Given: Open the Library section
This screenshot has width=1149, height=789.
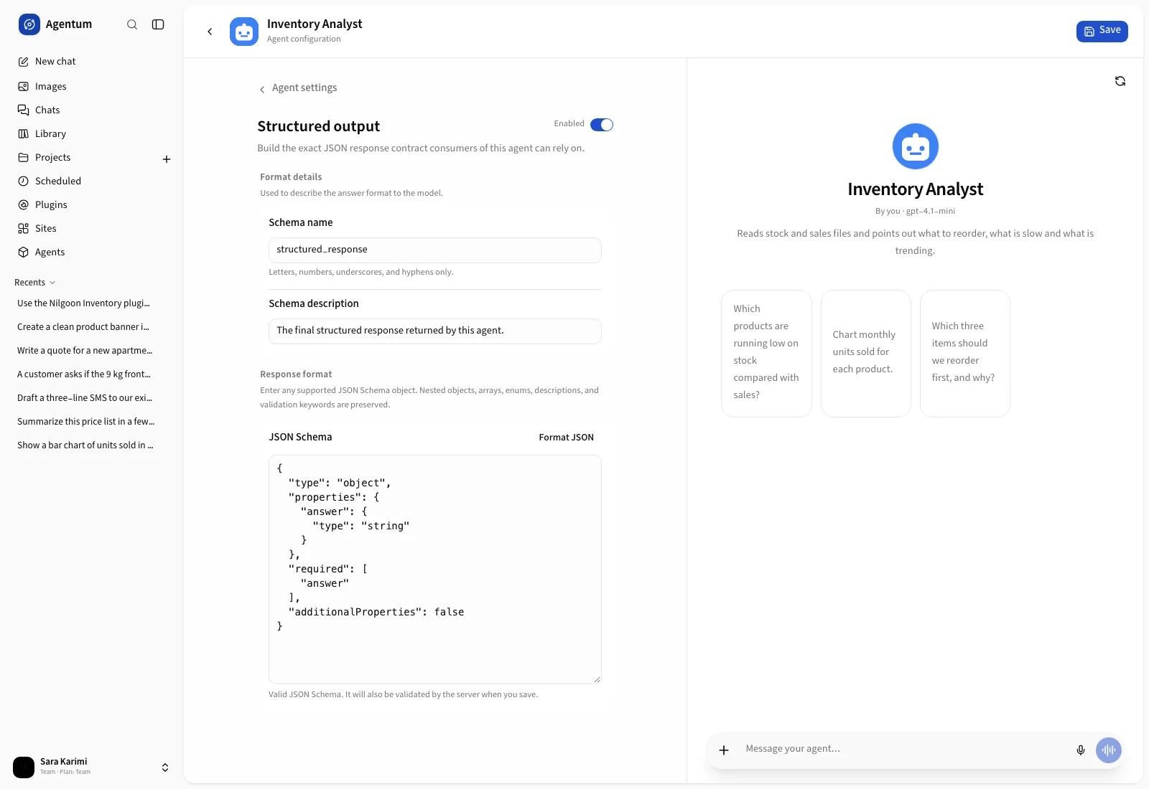Looking at the screenshot, I should click(x=91, y=133).
